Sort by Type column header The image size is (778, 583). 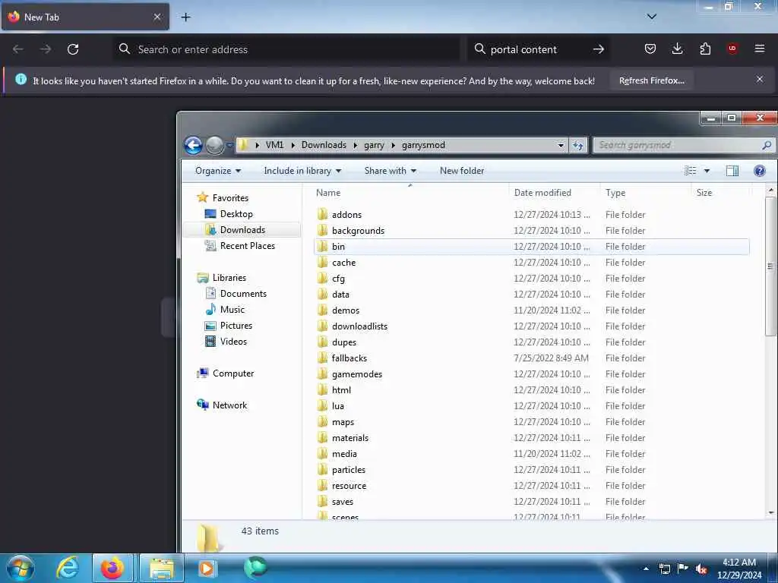click(646, 192)
